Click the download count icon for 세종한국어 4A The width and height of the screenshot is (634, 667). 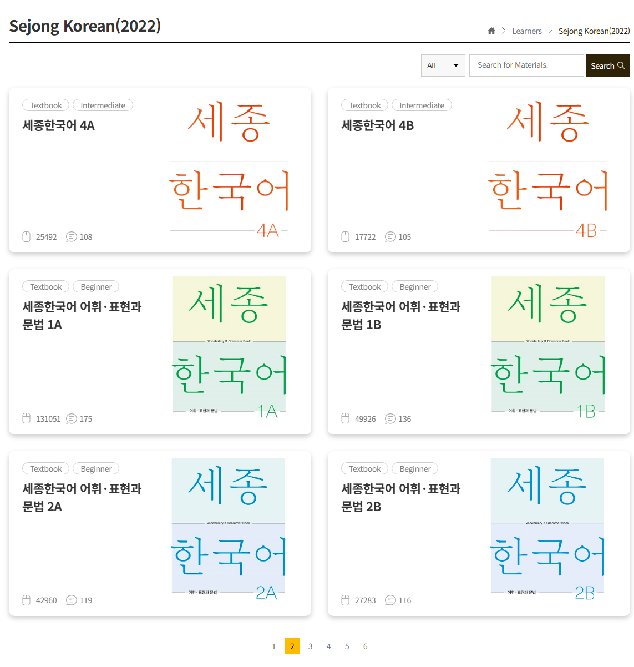point(26,237)
